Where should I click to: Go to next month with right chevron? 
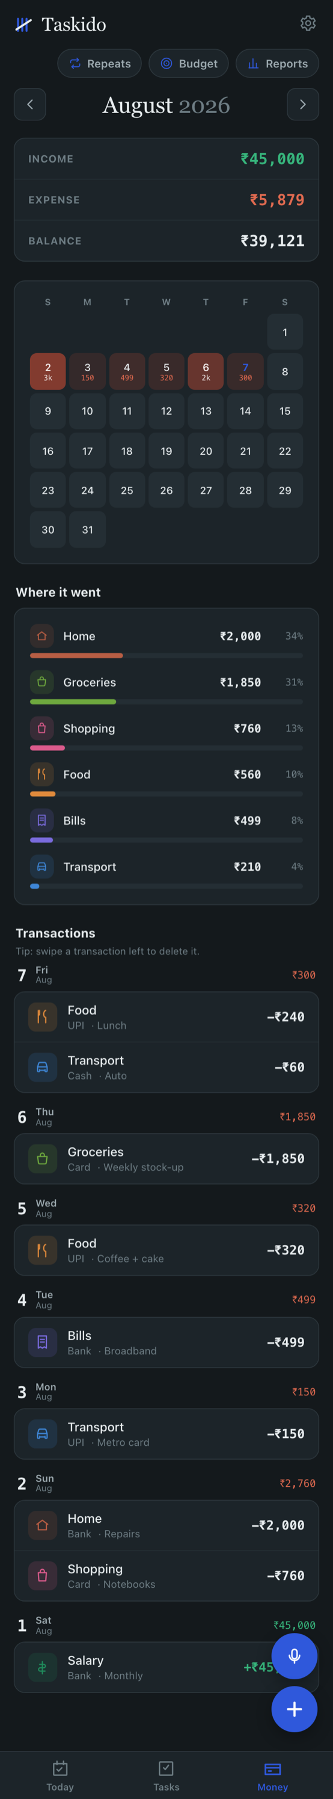(x=303, y=105)
